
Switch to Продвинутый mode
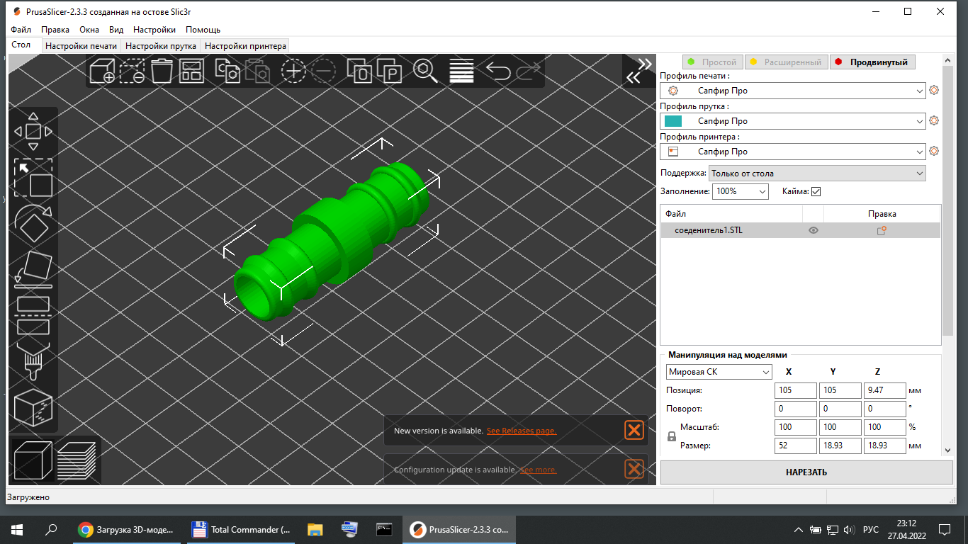point(872,62)
